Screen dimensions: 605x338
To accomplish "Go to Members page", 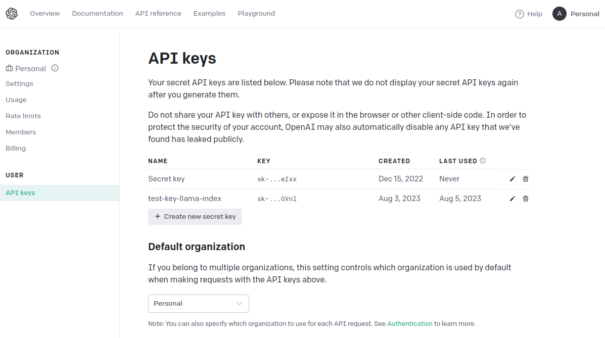I will pos(21,132).
